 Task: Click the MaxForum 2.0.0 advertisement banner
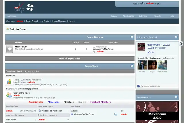coord(157,112)
